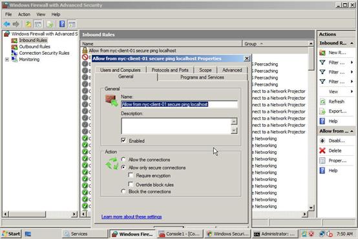Expand the Monitoring tree node
Screen dimensions: 358x239
point(7,59)
